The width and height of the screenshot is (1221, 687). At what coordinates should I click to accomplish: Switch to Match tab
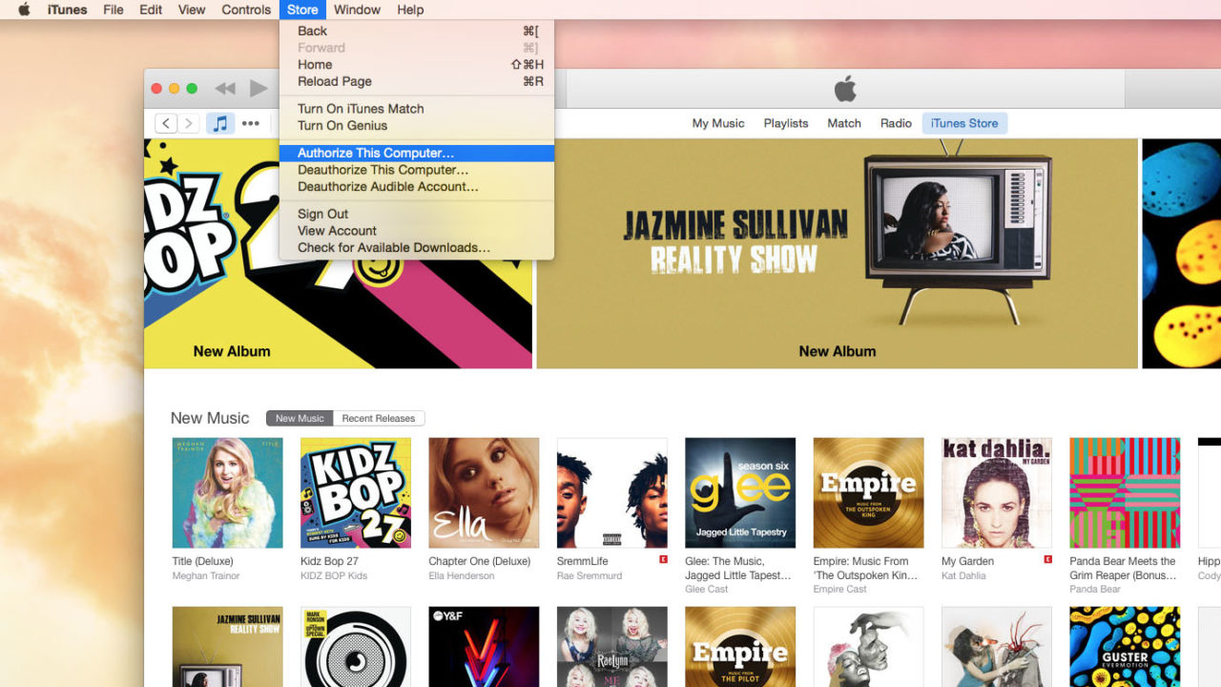click(x=844, y=123)
